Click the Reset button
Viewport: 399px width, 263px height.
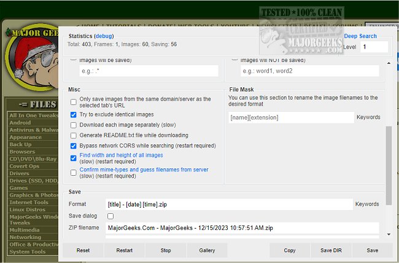click(83, 250)
